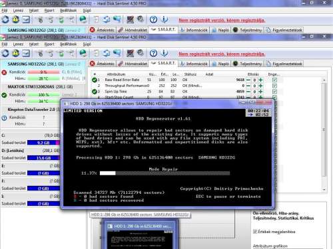Click the Raw Read Error Rate attribute row name
Screen dimensions: 333x249
point(122,80)
